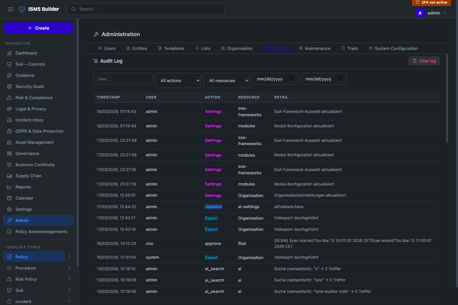Go to the System Configuration tab
This screenshot has width=458, height=305.
[x=393, y=48]
